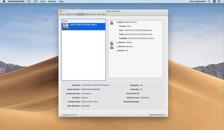Expand the disk1s4 VM entry
224x130 pixels.
pos(117,51)
